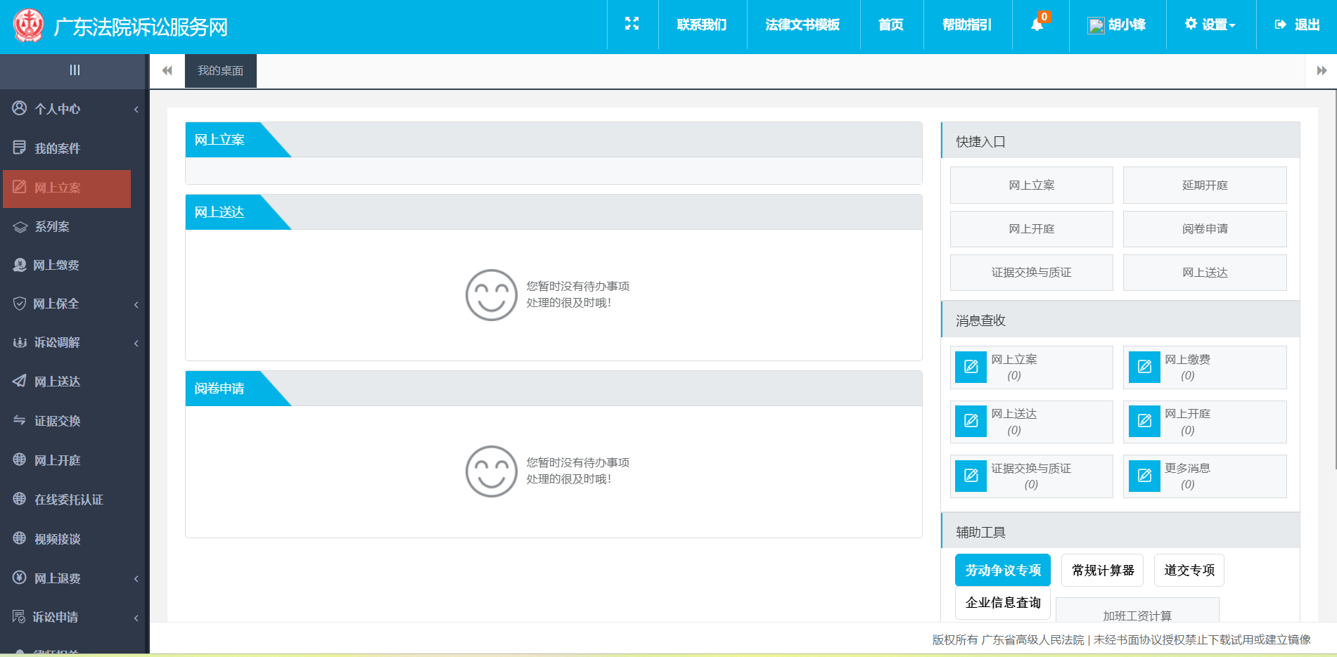Image resolution: width=1337 pixels, height=657 pixels.
Task: Click the 广东法院诉讼服务网 site title
Action: tap(141, 27)
